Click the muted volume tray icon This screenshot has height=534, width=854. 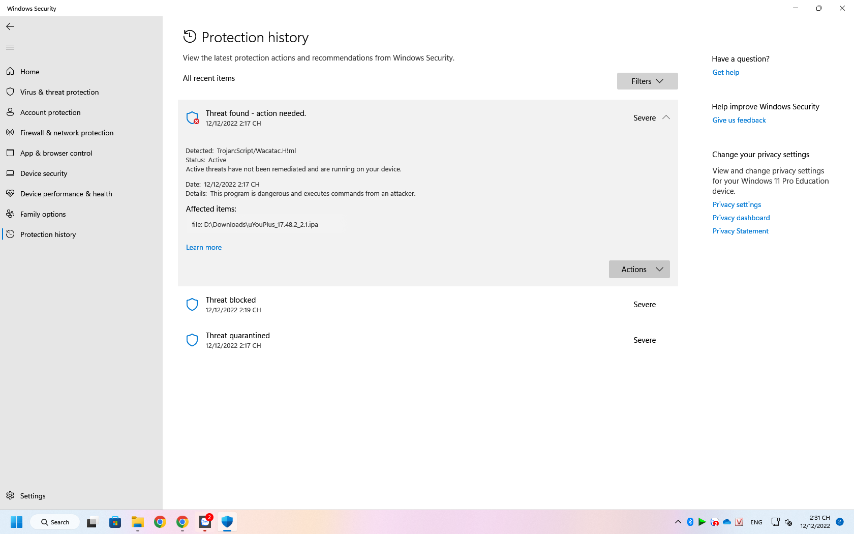pyautogui.click(x=788, y=522)
